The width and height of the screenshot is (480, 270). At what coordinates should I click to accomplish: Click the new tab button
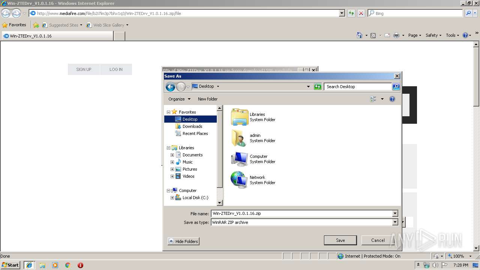click(119, 36)
